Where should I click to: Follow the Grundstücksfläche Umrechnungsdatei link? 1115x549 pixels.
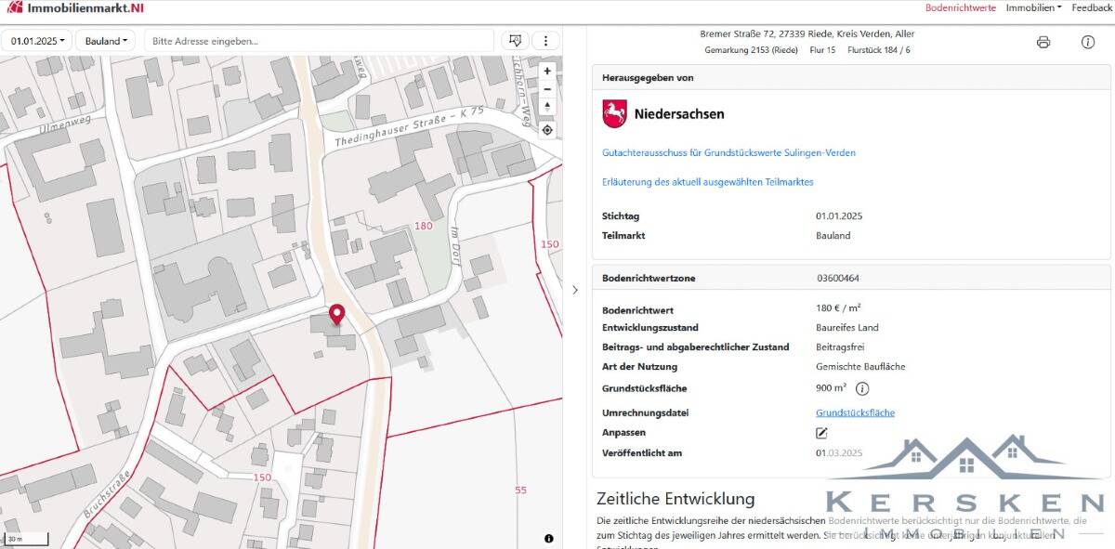point(855,412)
